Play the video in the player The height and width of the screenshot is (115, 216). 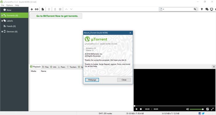tap(137, 109)
